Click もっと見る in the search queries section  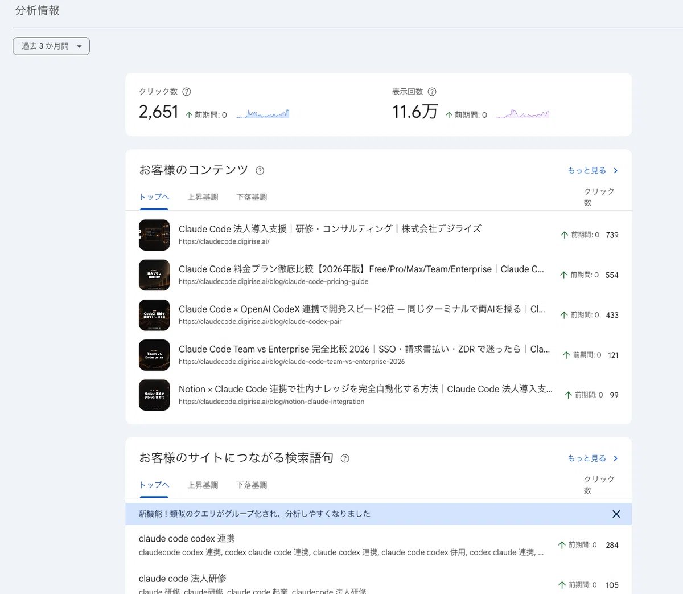click(587, 458)
